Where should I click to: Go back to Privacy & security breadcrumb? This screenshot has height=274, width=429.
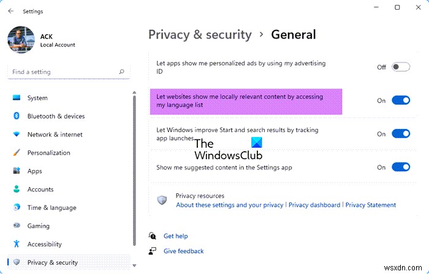pos(200,35)
